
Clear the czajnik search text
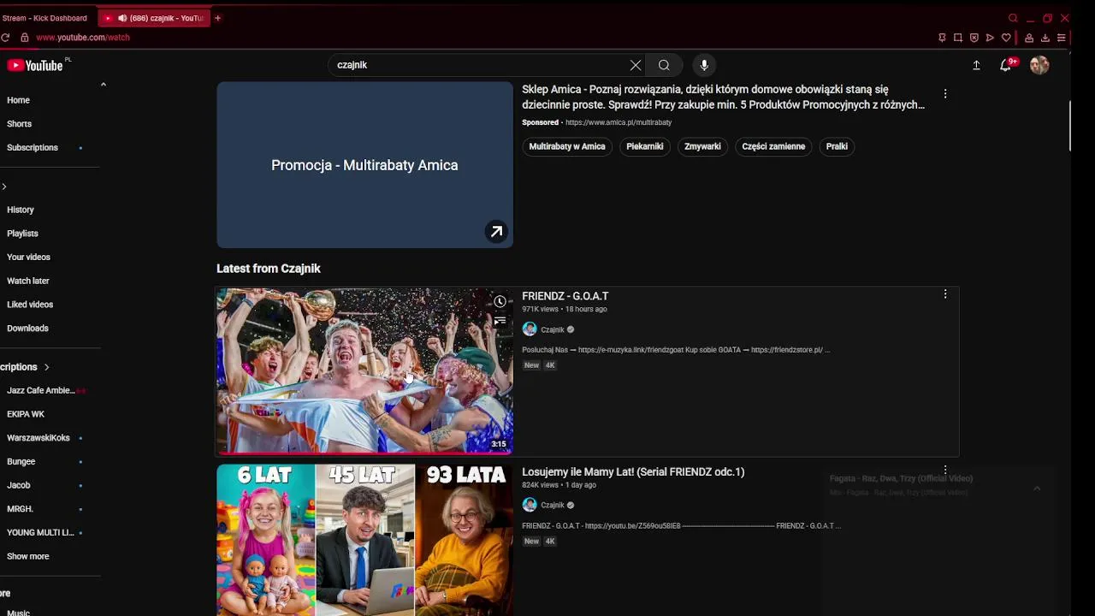coord(636,65)
